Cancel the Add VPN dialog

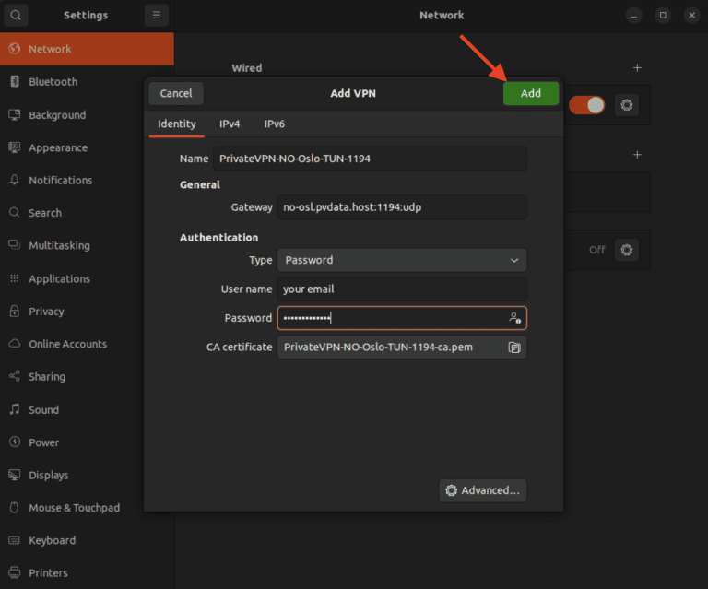176,93
